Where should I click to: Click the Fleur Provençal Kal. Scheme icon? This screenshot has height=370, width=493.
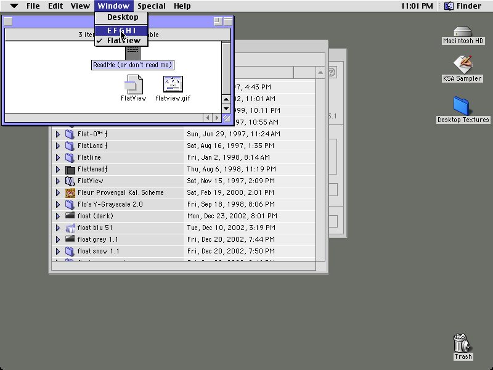pyautogui.click(x=70, y=192)
